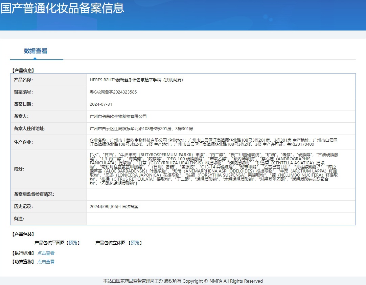Click the 备案人 company name value
Screen dimensions: 366x285
pos(118,117)
